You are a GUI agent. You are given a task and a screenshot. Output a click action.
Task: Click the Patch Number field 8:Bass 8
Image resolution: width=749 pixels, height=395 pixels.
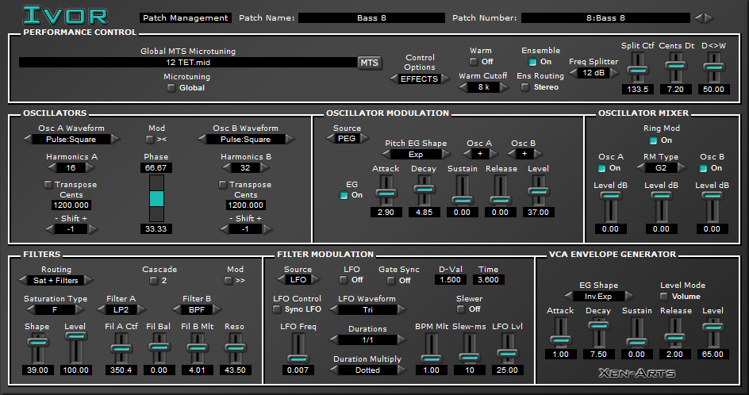605,18
